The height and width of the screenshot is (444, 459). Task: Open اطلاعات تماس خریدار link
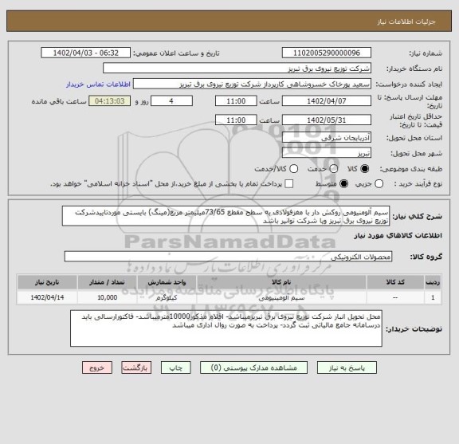[x=98, y=84]
